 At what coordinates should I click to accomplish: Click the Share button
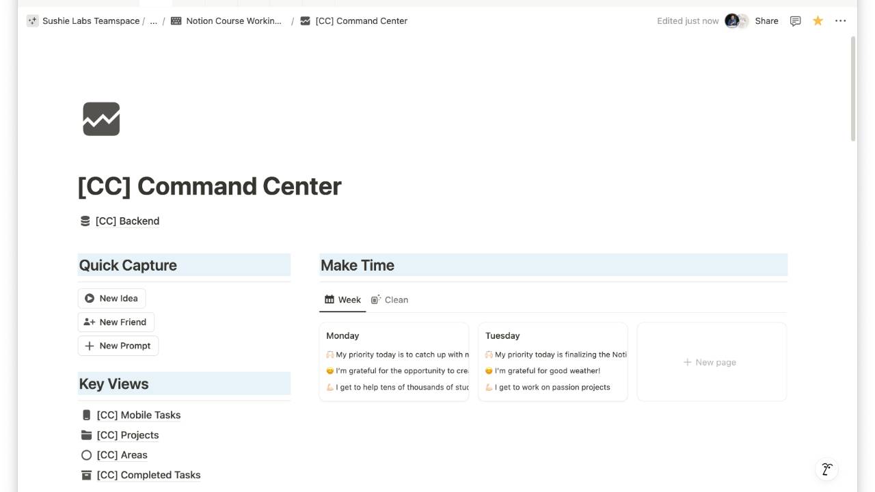(766, 20)
